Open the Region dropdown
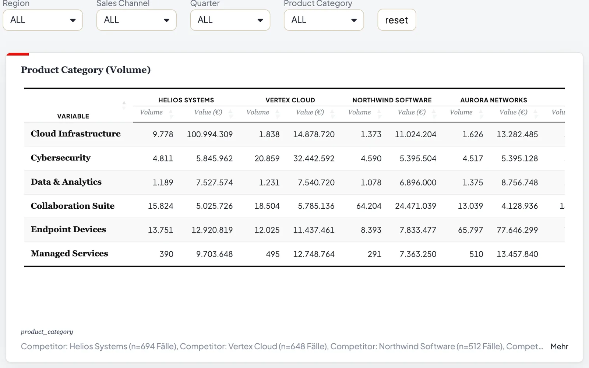This screenshot has width=589, height=368. pos(43,20)
